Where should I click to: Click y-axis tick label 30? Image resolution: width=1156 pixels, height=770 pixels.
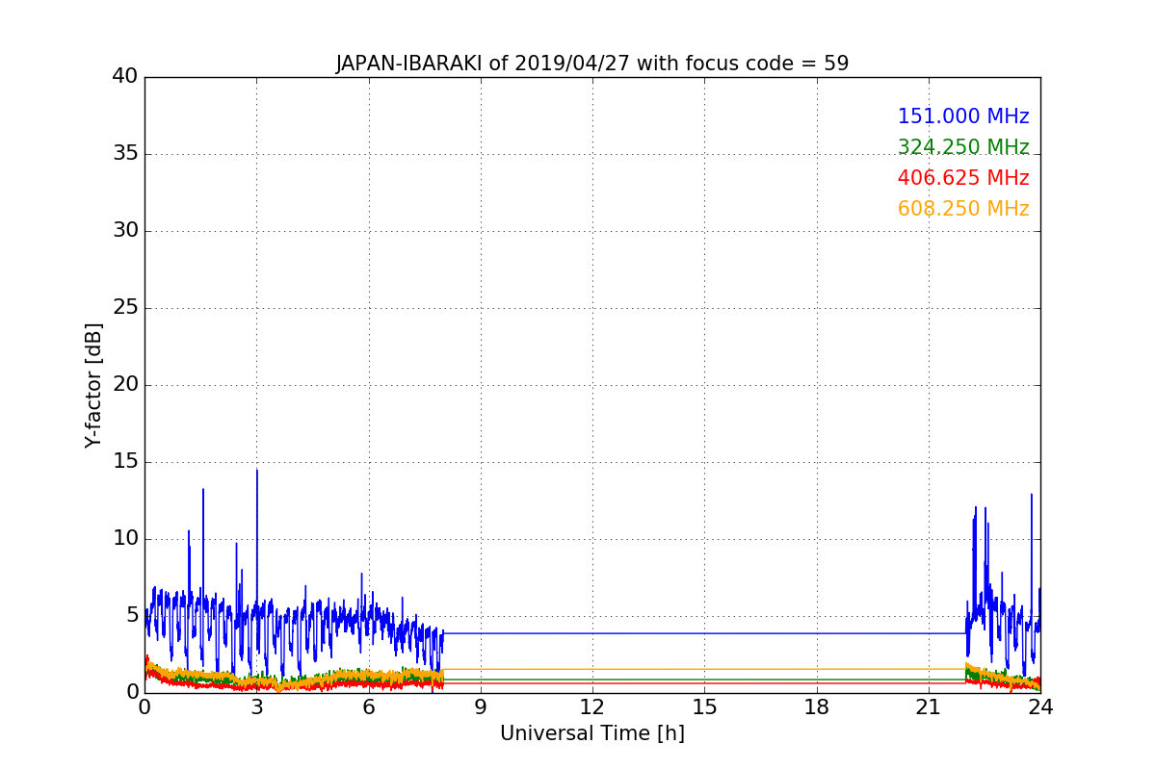(x=125, y=230)
